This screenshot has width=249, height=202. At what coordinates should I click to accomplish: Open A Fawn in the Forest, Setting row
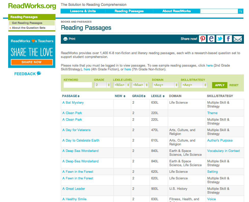78,172
